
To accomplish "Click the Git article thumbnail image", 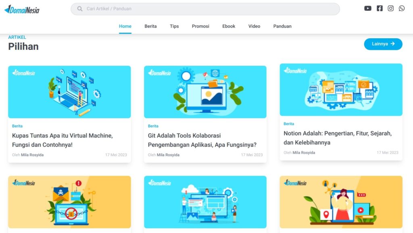I will [x=205, y=92].
